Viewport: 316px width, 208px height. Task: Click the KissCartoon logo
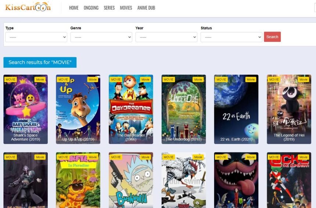tap(28, 7)
